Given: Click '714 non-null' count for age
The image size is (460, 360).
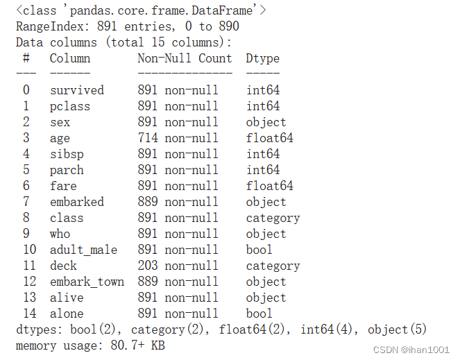Looking at the screenshot, I should tap(178, 138).
